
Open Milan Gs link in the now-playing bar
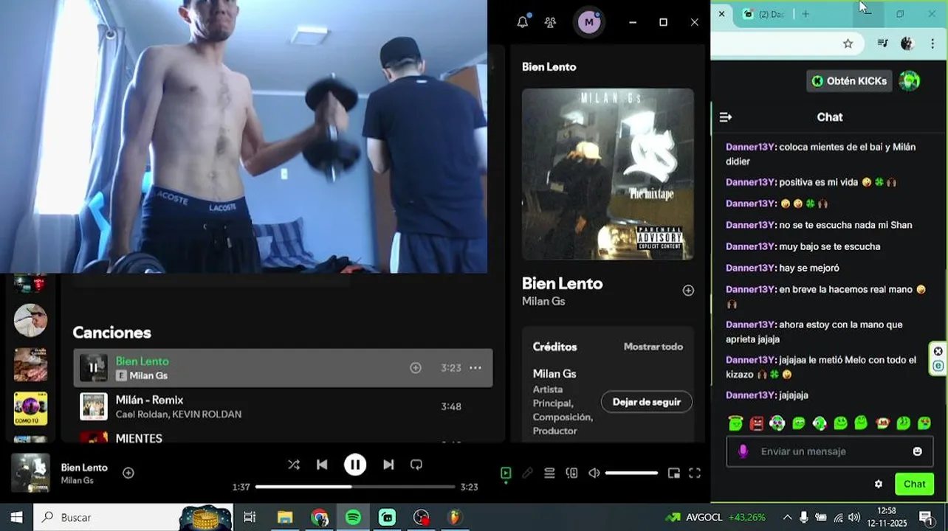point(77,481)
